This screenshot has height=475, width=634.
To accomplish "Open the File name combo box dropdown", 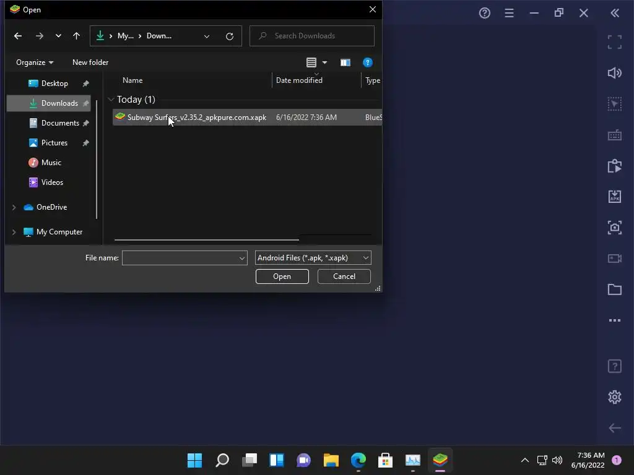I will click(x=242, y=258).
